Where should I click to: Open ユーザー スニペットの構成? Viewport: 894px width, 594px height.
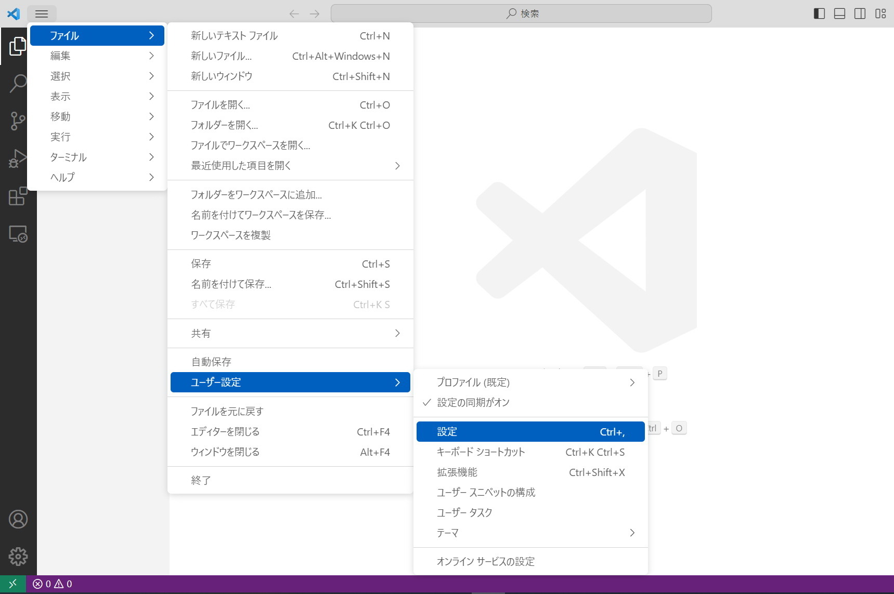pyautogui.click(x=530, y=493)
